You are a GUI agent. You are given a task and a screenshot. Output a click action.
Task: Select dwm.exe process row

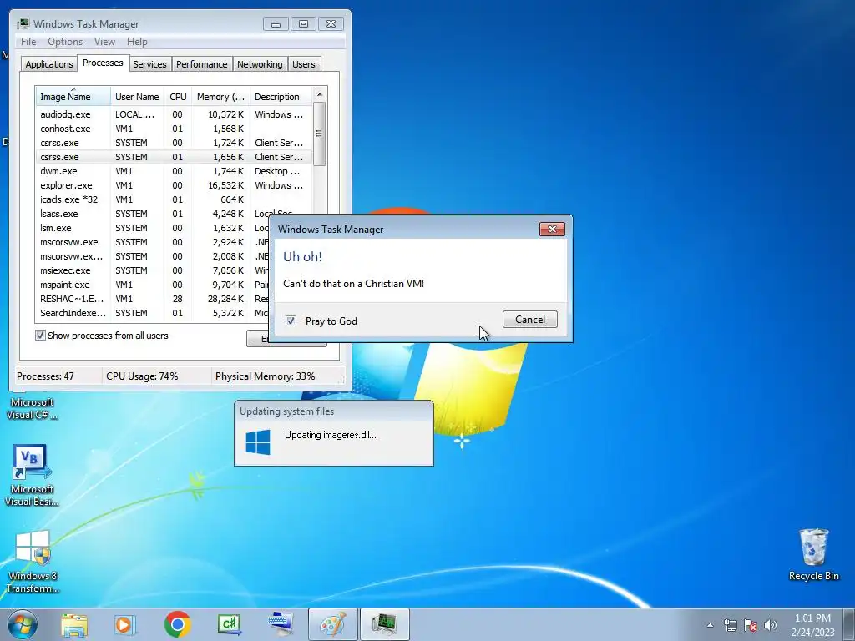174,171
